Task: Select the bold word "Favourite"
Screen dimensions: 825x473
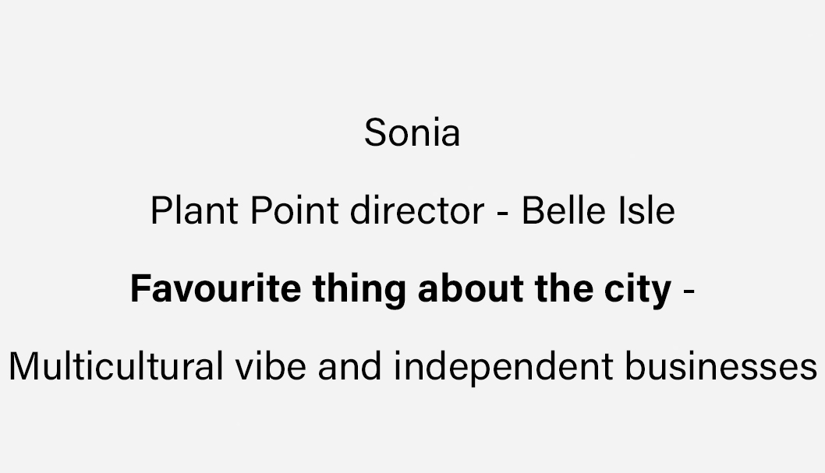Action: point(216,288)
